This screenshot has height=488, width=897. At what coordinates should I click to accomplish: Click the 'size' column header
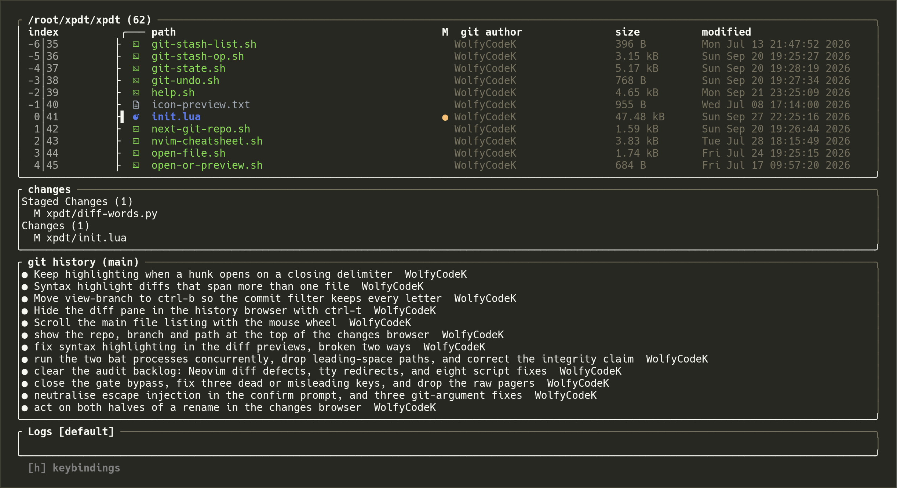click(x=627, y=32)
